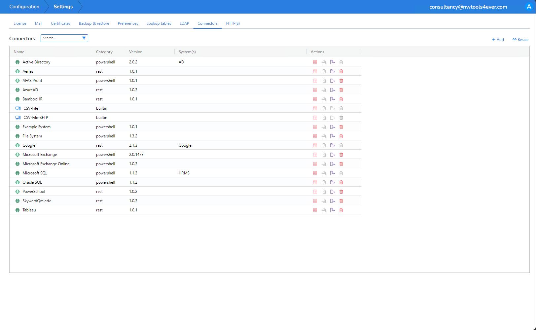The image size is (536, 330).
Task: Go to Configuration in the breadcrumb
Action: [24, 7]
